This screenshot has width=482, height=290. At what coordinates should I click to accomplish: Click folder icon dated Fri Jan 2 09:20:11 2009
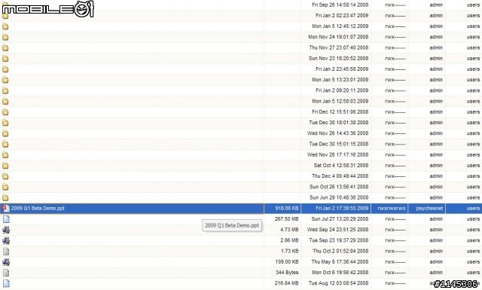(x=5, y=90)
